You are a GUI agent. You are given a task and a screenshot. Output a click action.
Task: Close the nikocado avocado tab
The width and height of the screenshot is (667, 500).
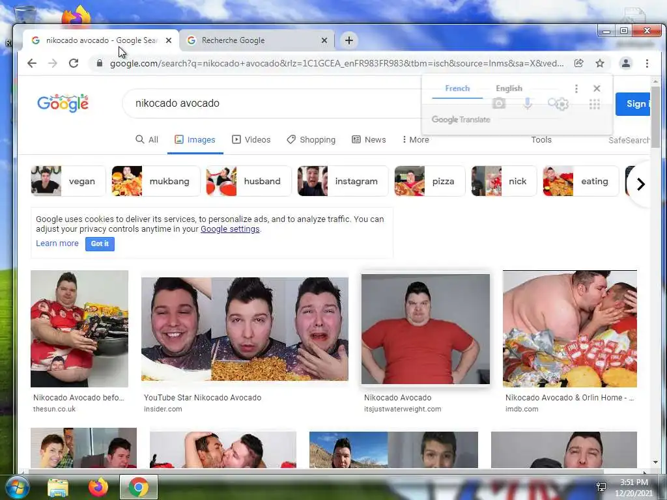169,40
